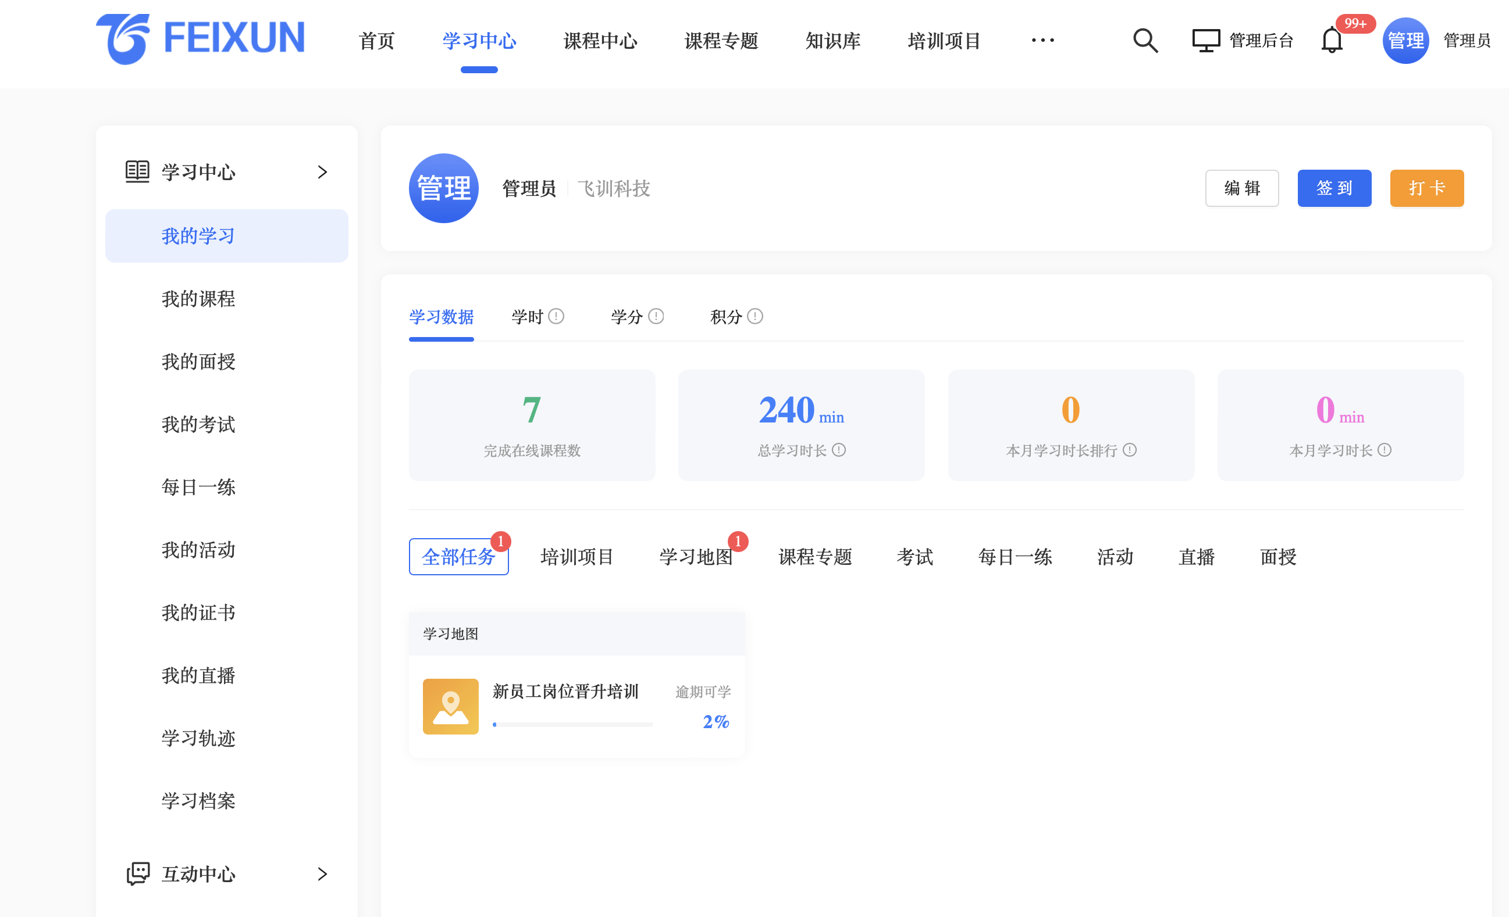Expand the 互动中心 sidebar chevron
The height and width of the screenshot is (917, 1509).
[x=323, y=873]
